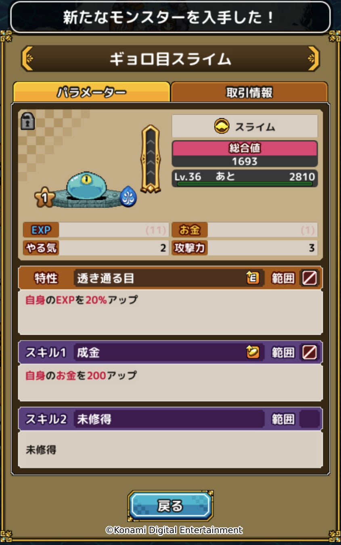Click the coin skill icon on 成金
Screen dimensions: 341x545
[x=253, y=352]
